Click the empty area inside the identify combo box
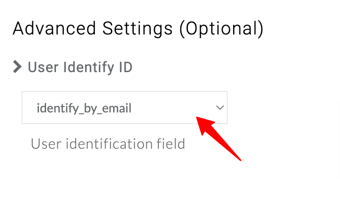This screenshot has height=198, width=340. coord(174,108)
